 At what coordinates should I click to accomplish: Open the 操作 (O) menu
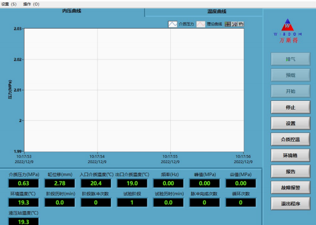click(31, 4)
